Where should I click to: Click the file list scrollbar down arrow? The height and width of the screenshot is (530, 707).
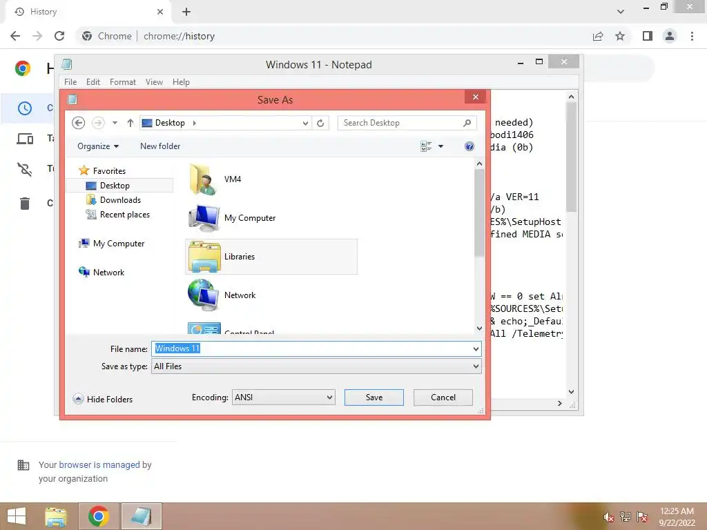click(x=479, y=328)
